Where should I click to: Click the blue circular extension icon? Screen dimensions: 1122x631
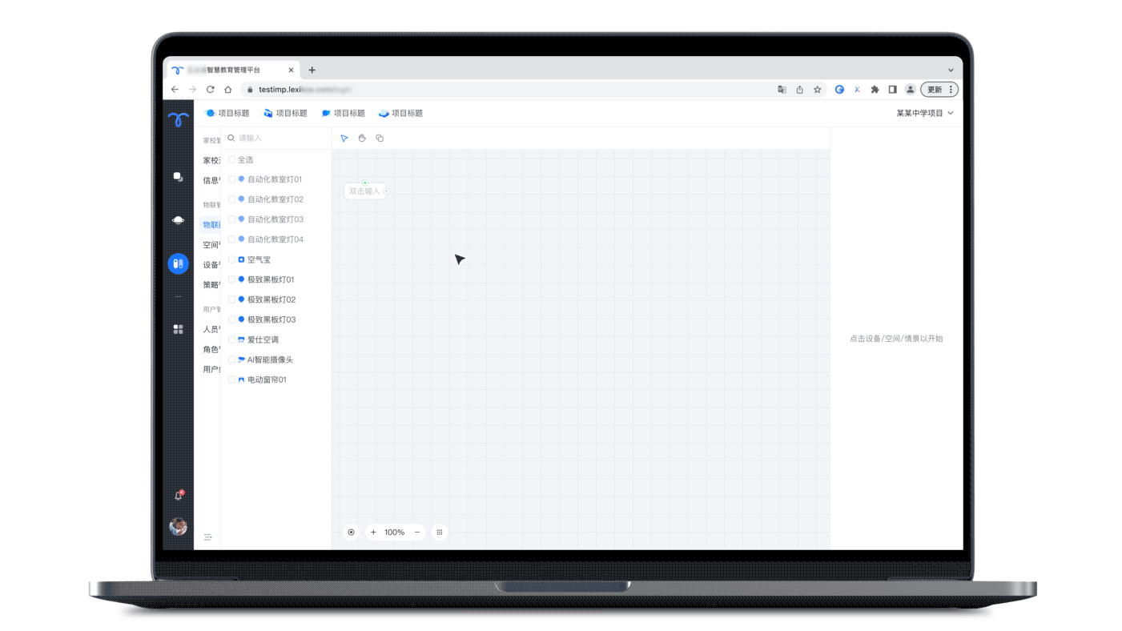839,90
